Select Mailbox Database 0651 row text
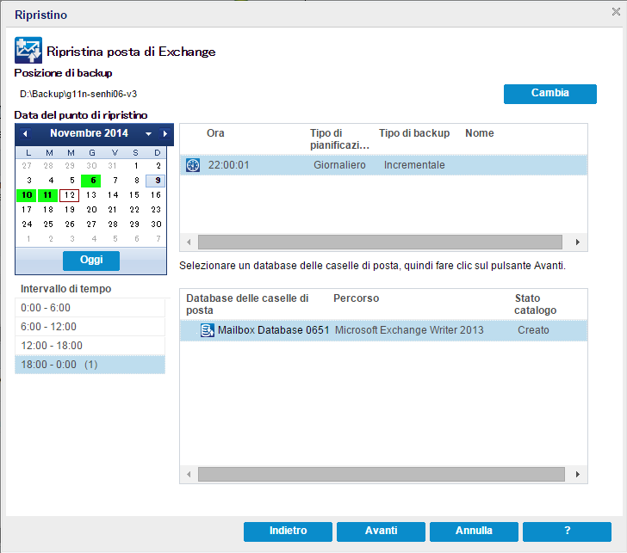Screen dimensions: 627x553 coord(274,330)
